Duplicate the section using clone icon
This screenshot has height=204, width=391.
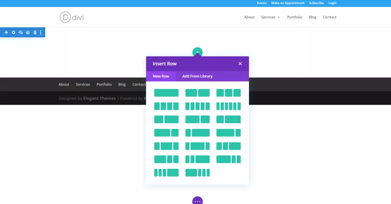coord(21,33)
